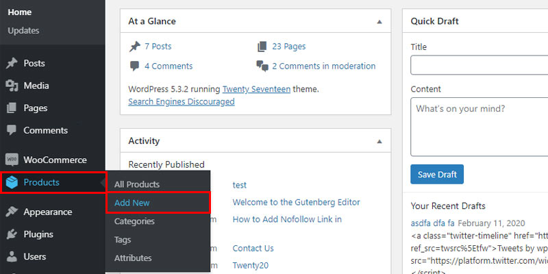Open How to Add Nofollow Link post
The height and width of the screenshot is (274, 548).
coord(287,219)
